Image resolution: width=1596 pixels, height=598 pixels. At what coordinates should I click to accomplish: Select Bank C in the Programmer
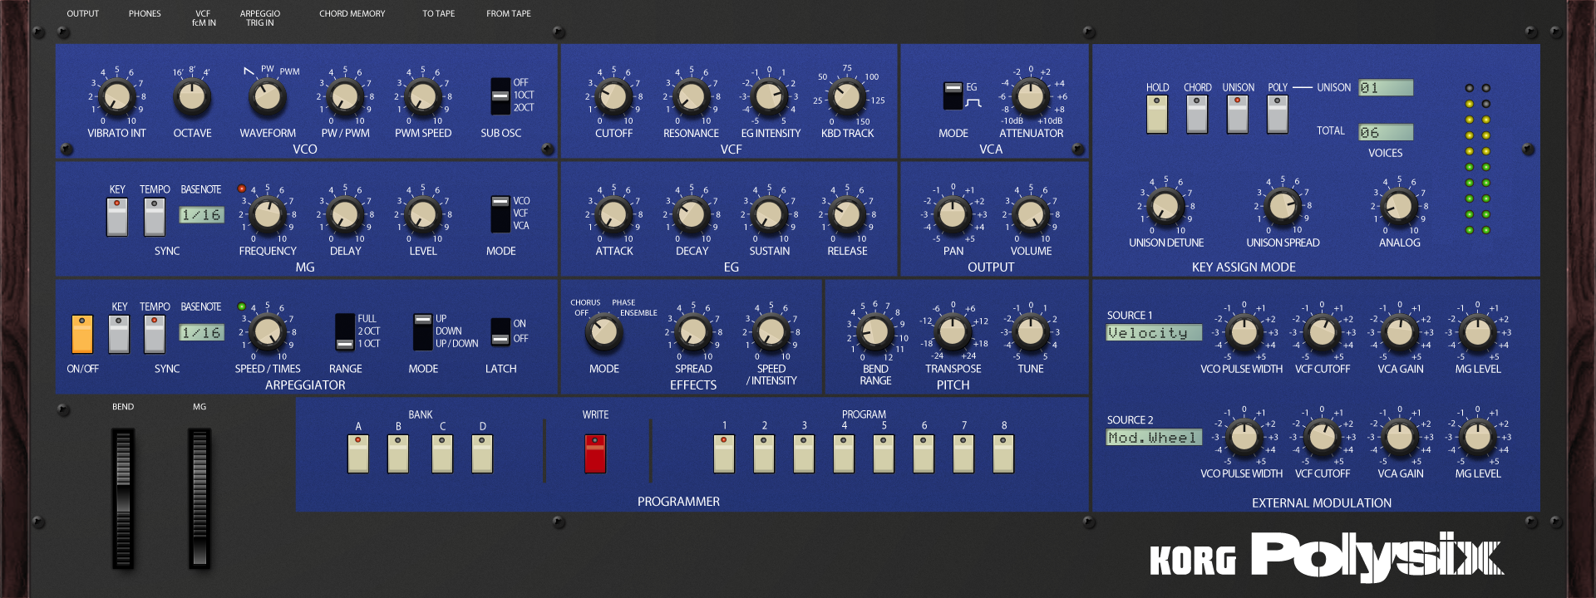pos(442,453)
